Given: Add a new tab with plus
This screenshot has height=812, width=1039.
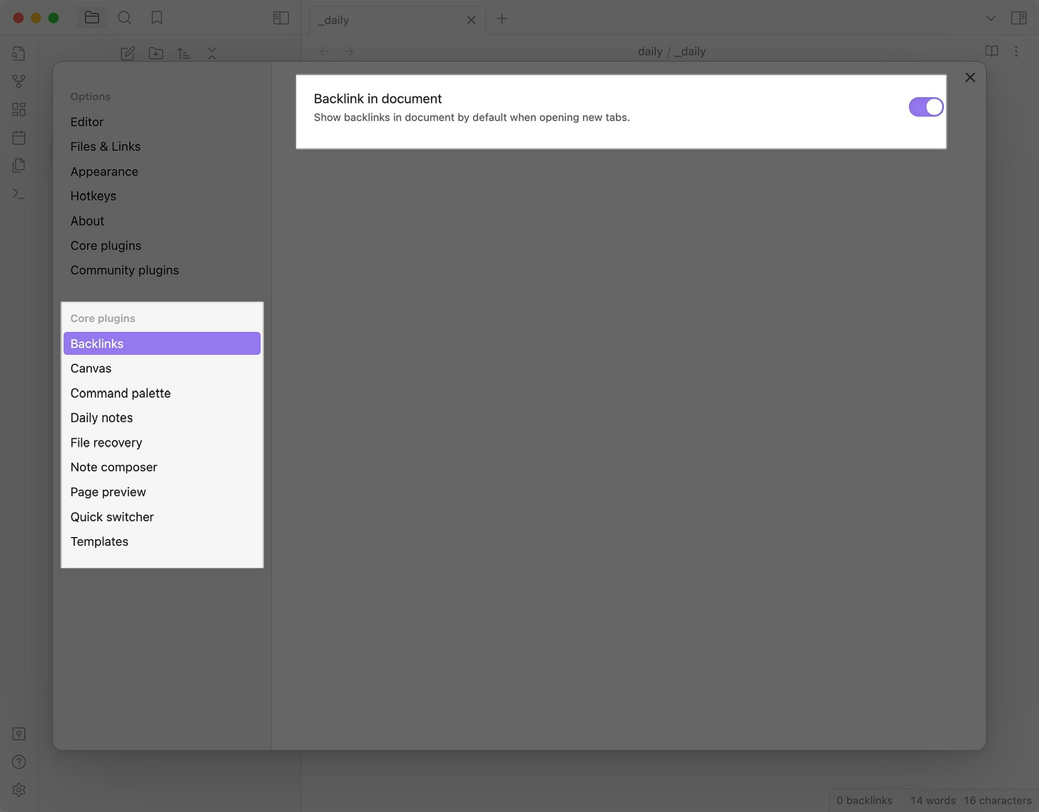Looking at the screenshot, I should (x=502, y=18).
